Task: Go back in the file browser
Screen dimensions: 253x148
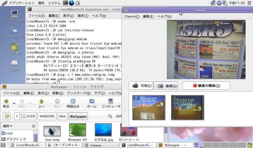Action: point(6,103)
